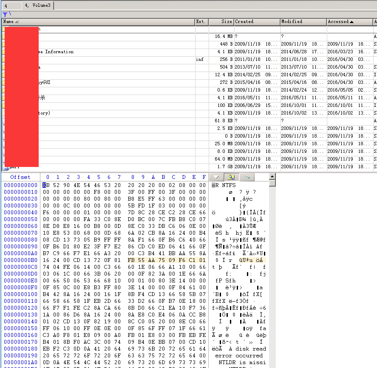The height and width of the screenshot is (368, 377).
Task: Sort the file list by Ext. column
Action: click(x=201, y=22)
